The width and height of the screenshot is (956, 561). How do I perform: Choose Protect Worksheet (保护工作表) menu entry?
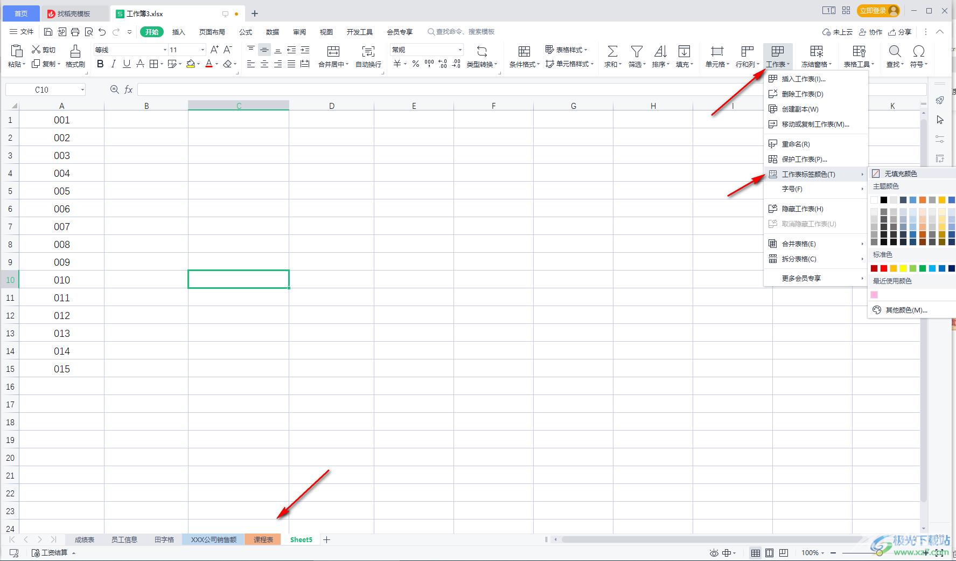tap(816, 159)
